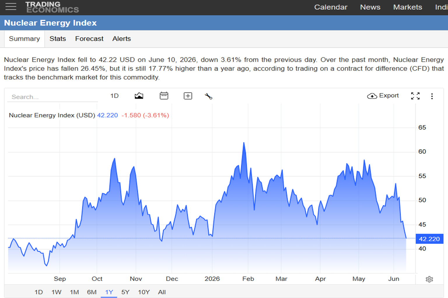Screen dimensions: 448x298
Task: Click the Trading Economics logo
Action: 52,7
